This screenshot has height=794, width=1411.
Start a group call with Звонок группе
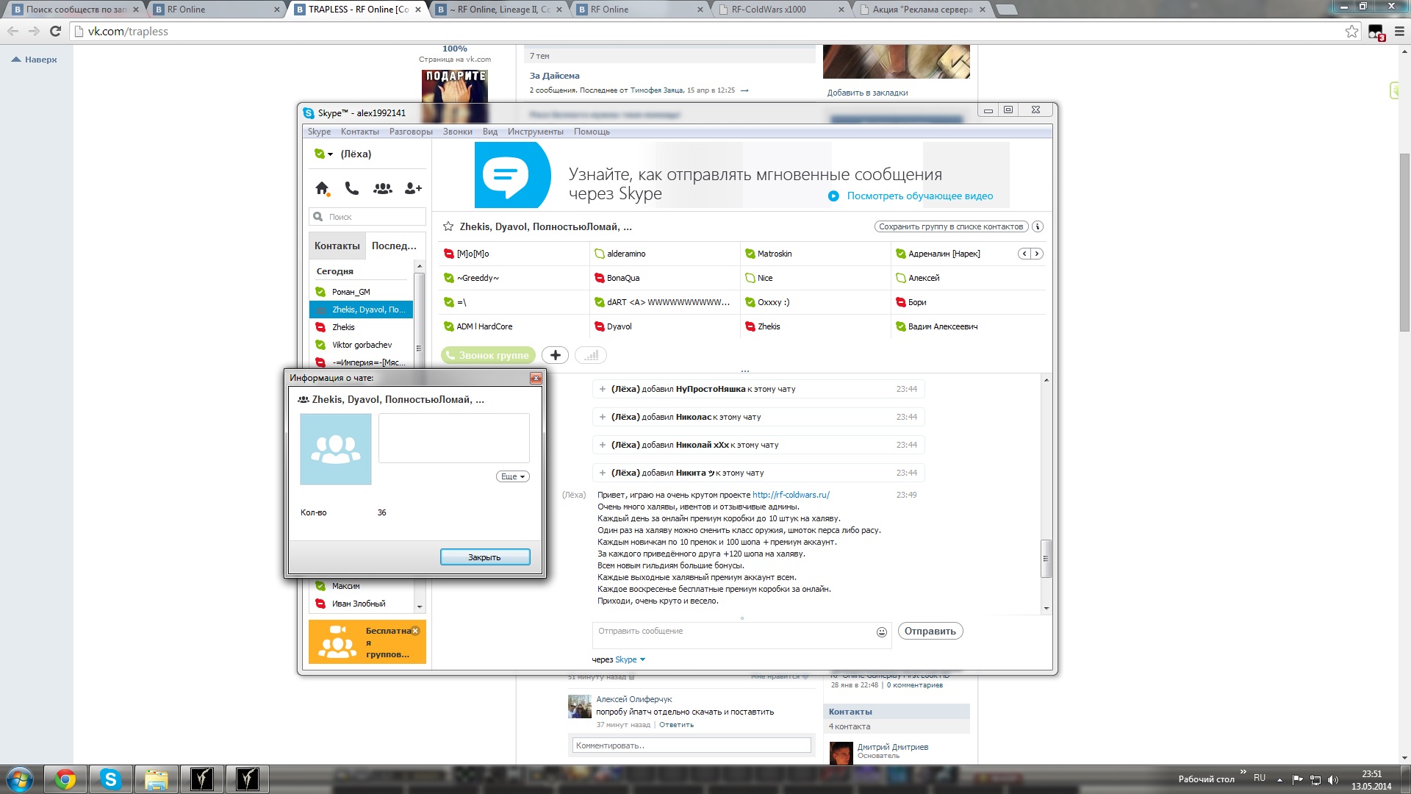point(488,355)
